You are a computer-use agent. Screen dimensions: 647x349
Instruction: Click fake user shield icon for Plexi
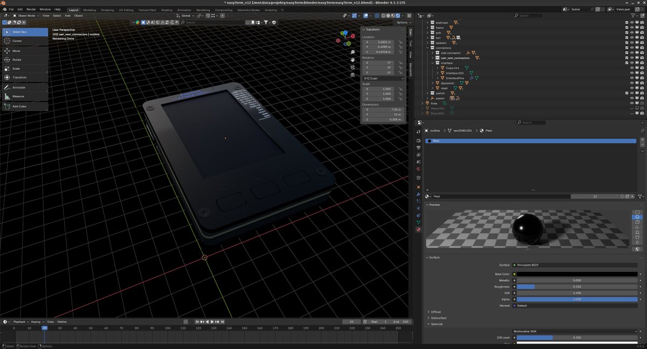click(622, 197)
